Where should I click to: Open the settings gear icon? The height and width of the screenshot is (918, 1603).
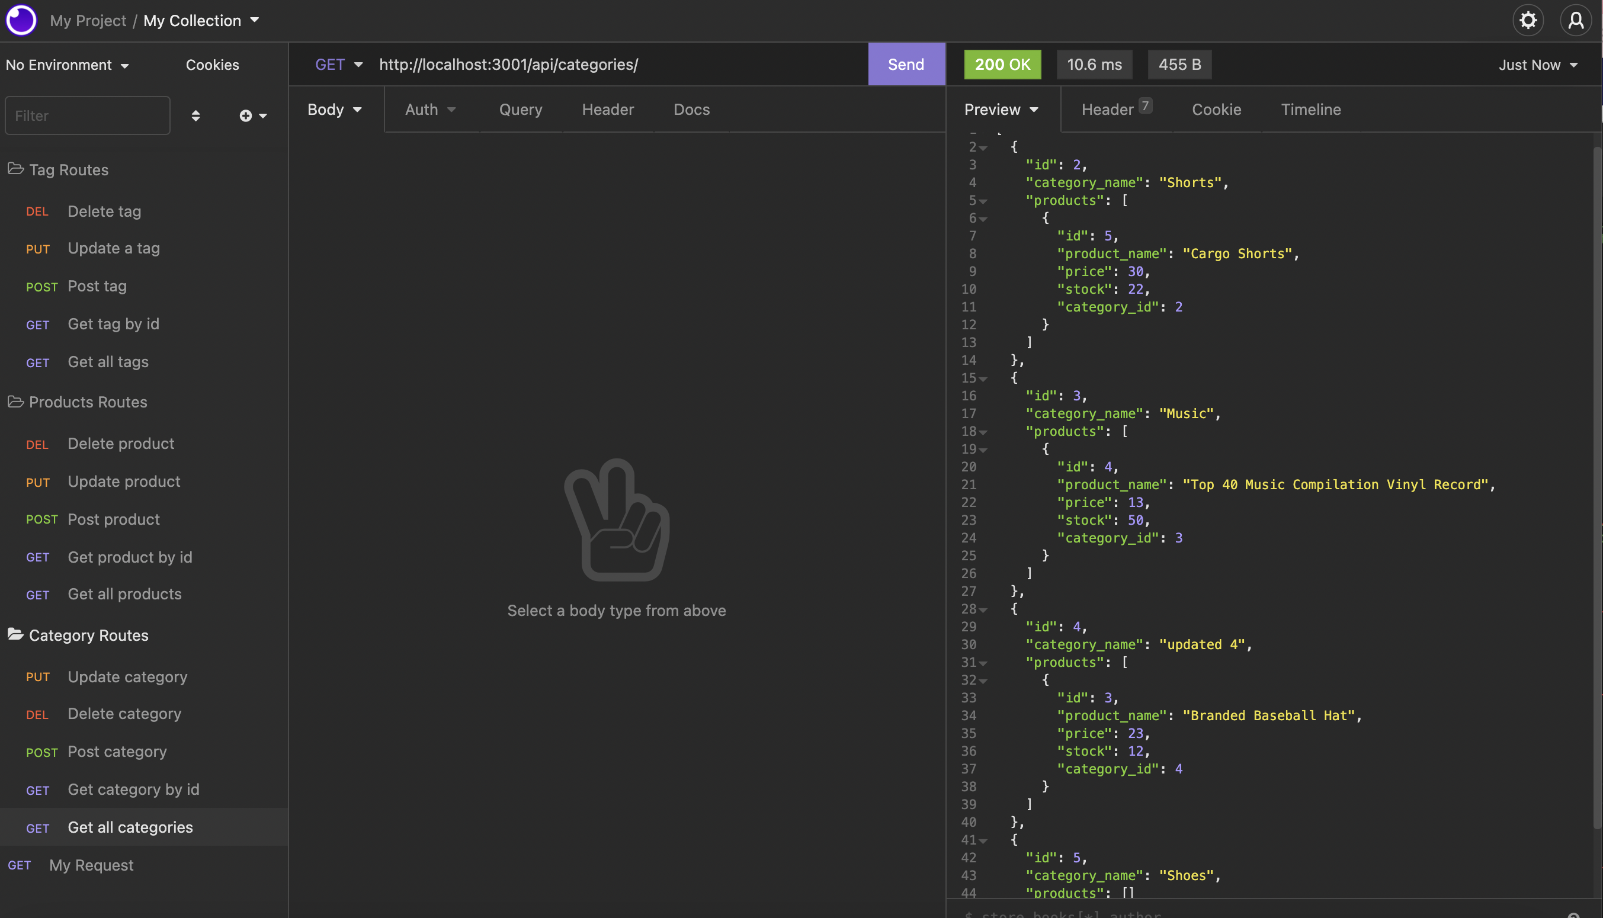(1527, 21)
